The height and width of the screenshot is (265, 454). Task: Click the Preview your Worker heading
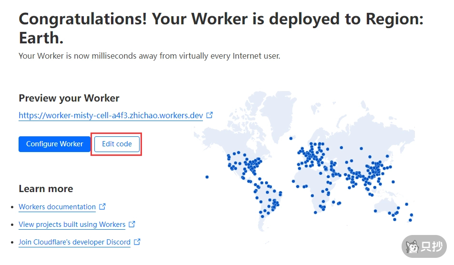69,98
